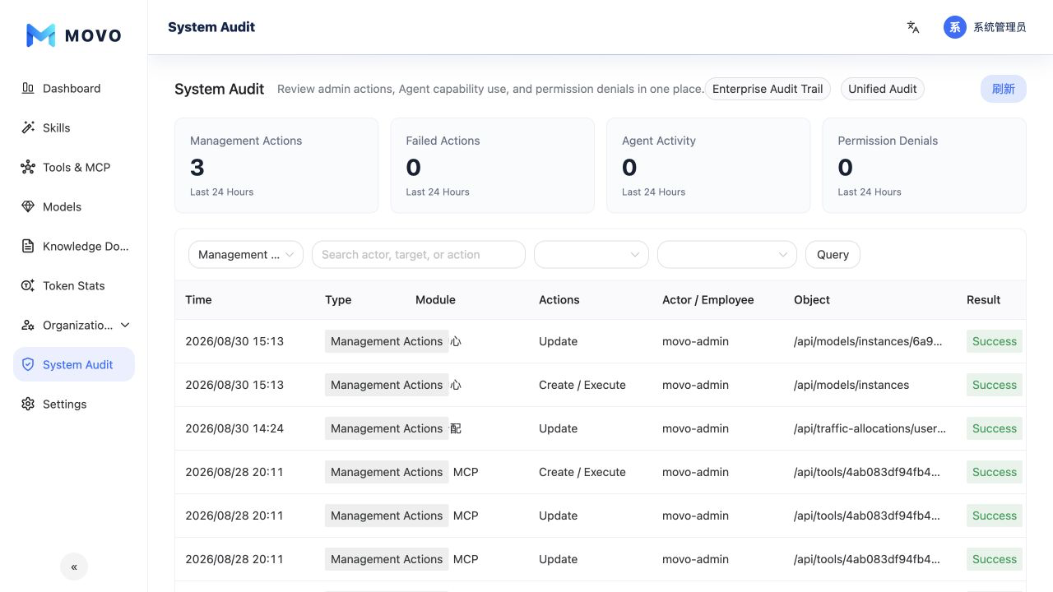Screen dimensions: 1053x592
Task: Click the 2026/08/30 14:24 time cell
Action: tap(234, 428)
